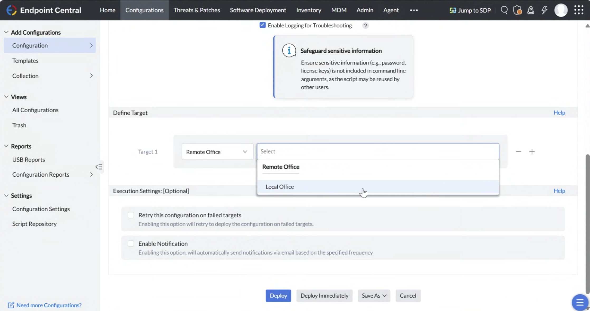The image size is (590, 311).
Task: Open the lightning bolt quick actions icon
Action: [x=544, y=10]
